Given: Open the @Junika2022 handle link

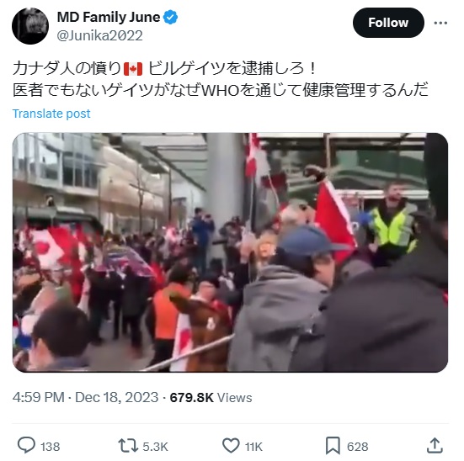Looking at the screenshot, I should [x=99, y=35].
